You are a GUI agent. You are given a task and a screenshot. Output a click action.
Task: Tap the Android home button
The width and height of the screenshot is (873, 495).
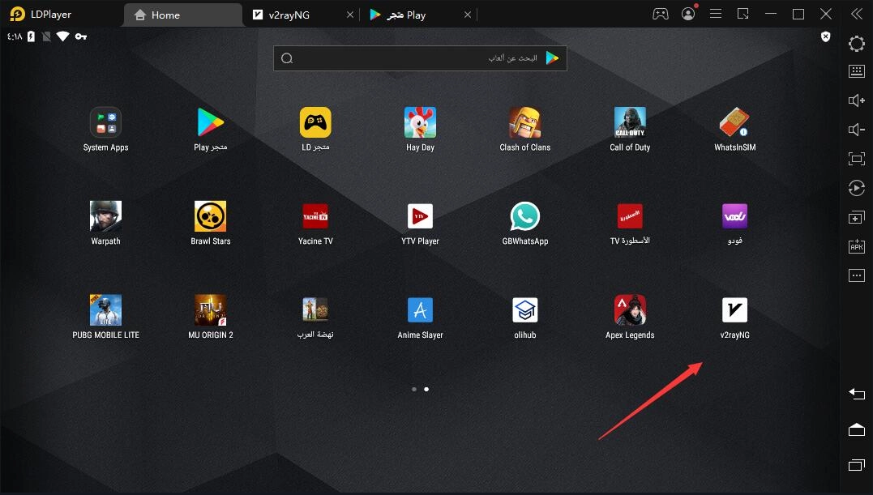[856, 429]
